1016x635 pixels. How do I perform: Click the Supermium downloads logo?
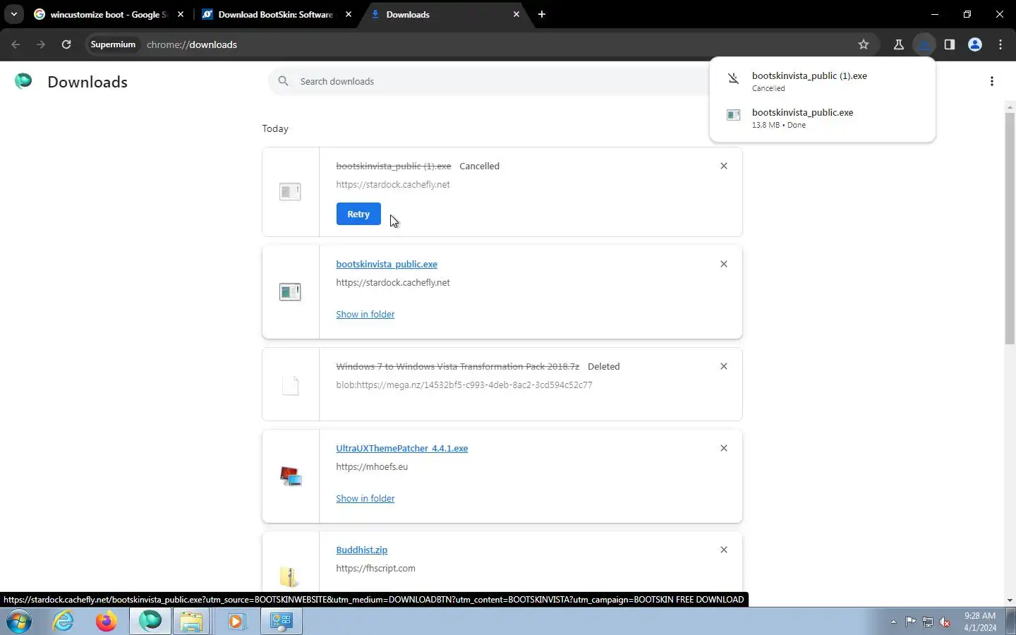click(23, 81)
